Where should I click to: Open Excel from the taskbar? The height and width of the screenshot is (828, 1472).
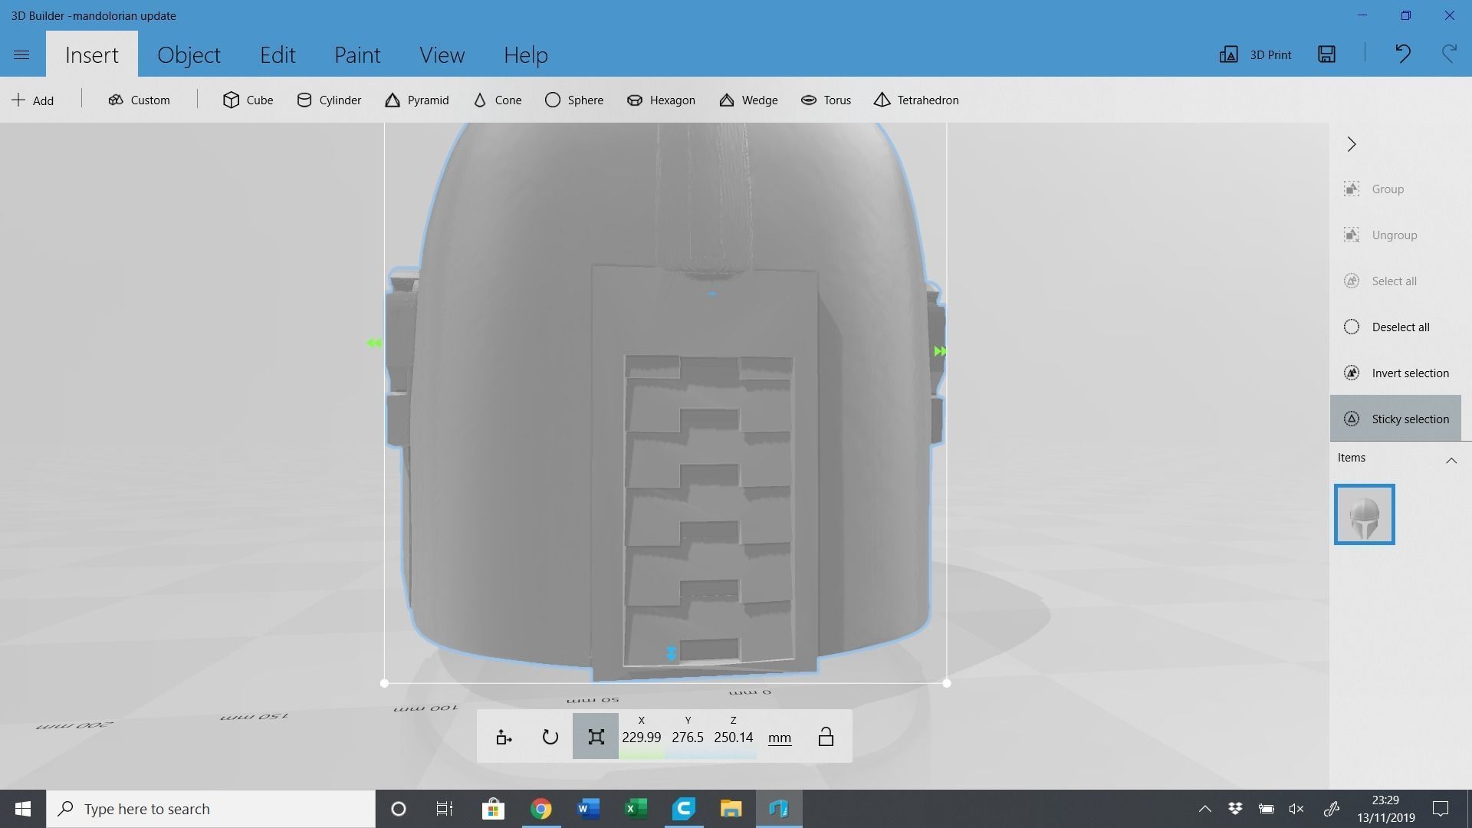[636, 809]
